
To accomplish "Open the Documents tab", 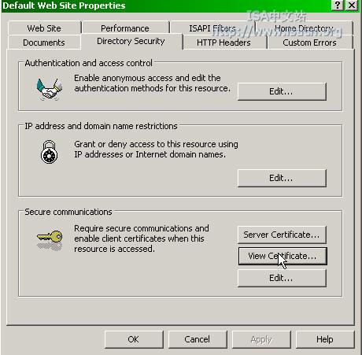I will point(44,43).
